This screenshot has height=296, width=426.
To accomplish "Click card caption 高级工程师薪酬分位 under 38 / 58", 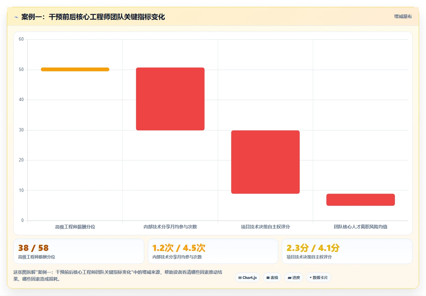I will 37,257.
